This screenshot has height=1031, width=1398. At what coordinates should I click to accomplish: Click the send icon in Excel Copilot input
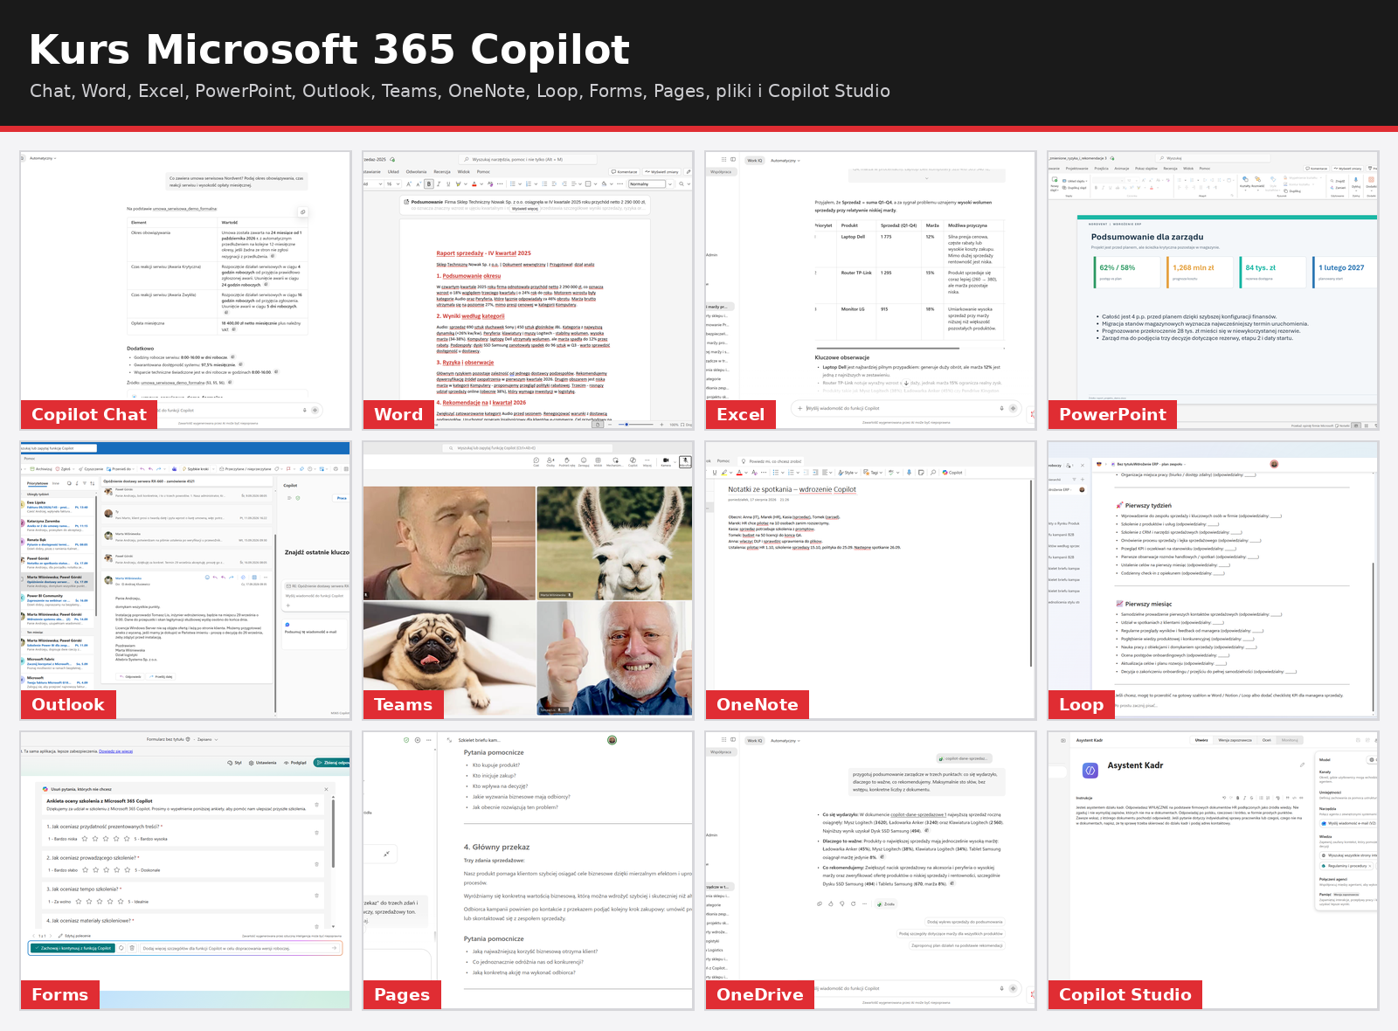1013,408
